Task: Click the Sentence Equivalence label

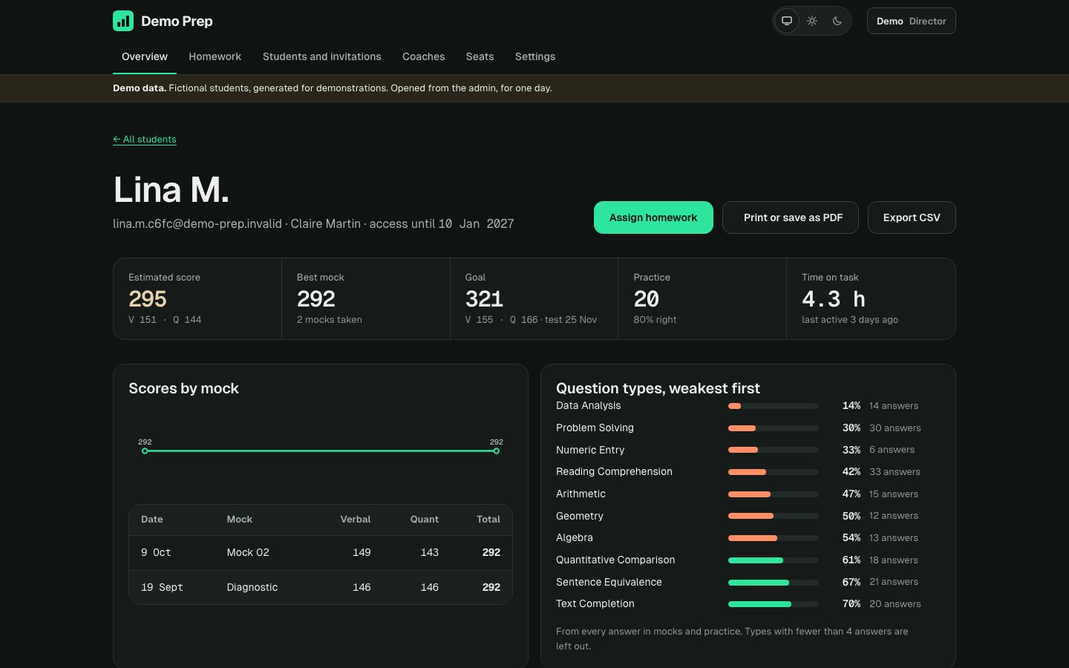Action: point(609,582)
